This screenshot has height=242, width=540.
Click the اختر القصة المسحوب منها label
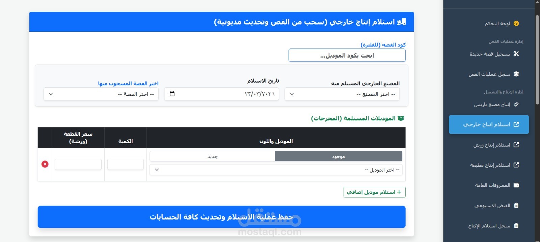click(128, 83)
